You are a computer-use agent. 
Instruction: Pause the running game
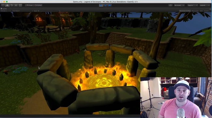[105, 5]
